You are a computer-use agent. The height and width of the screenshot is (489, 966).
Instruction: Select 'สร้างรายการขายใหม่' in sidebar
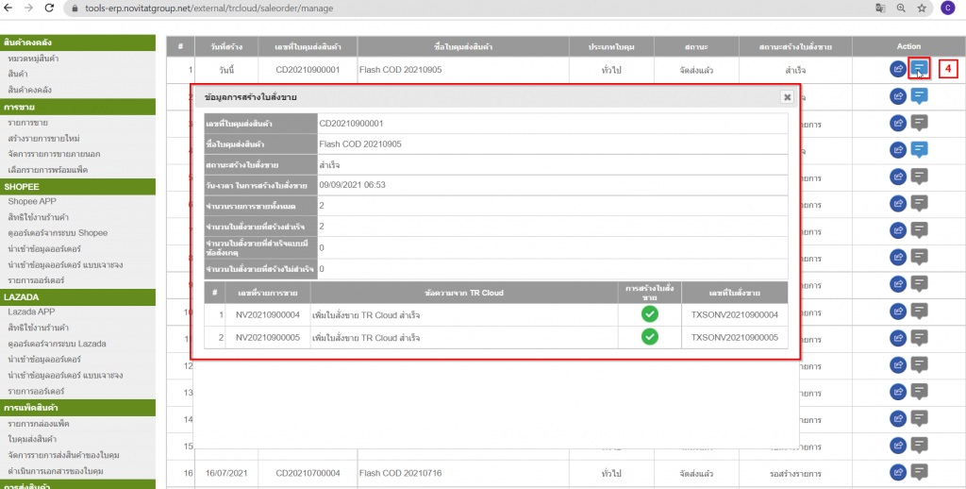tap(55, 138)
